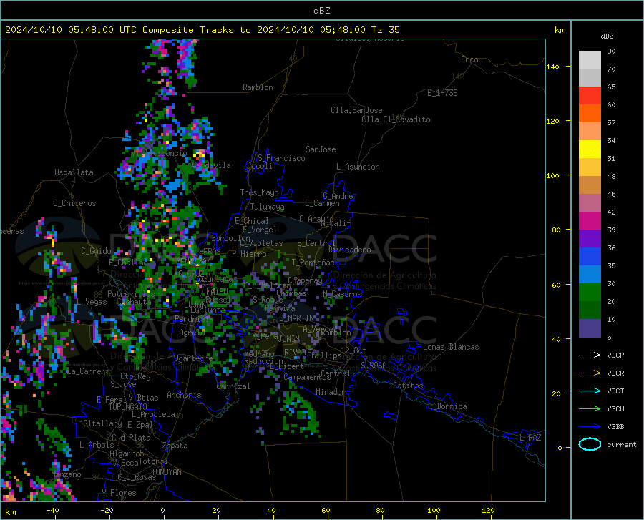
Task: Click the 'TUNUYAN' map label
Action: click(166, 472)
